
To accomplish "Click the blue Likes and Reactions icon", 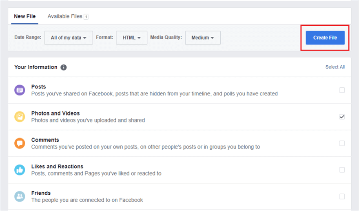I will click(20, 170).
